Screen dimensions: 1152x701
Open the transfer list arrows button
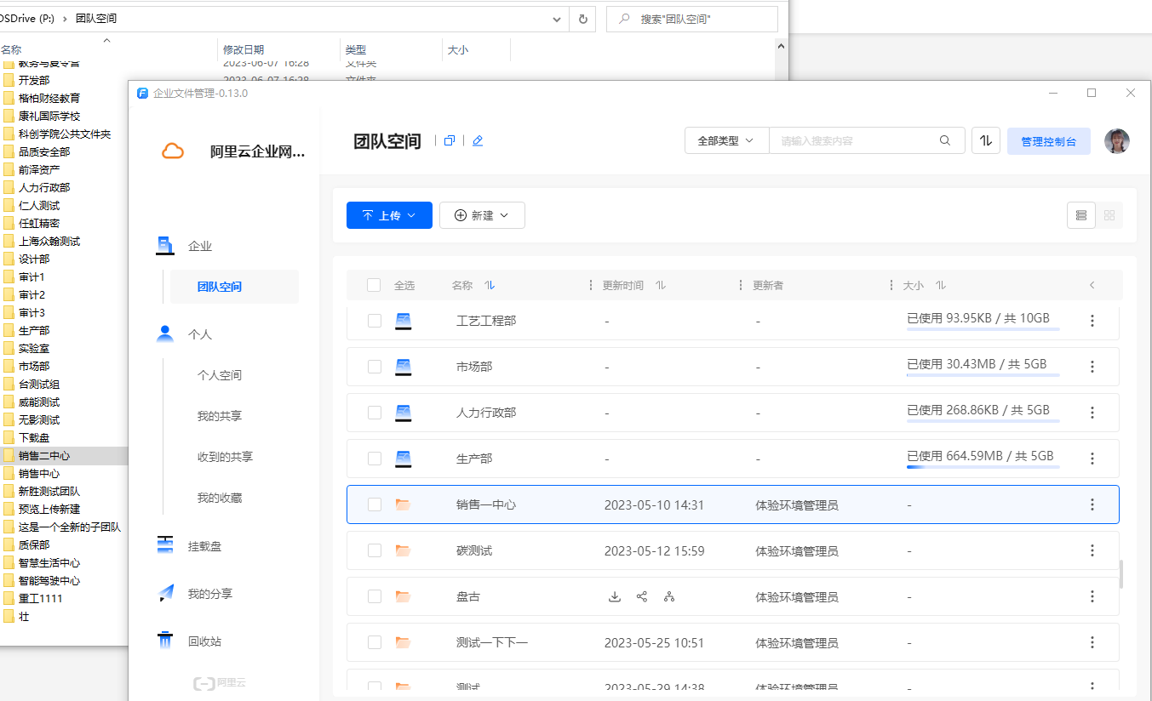tap(986, 140)
